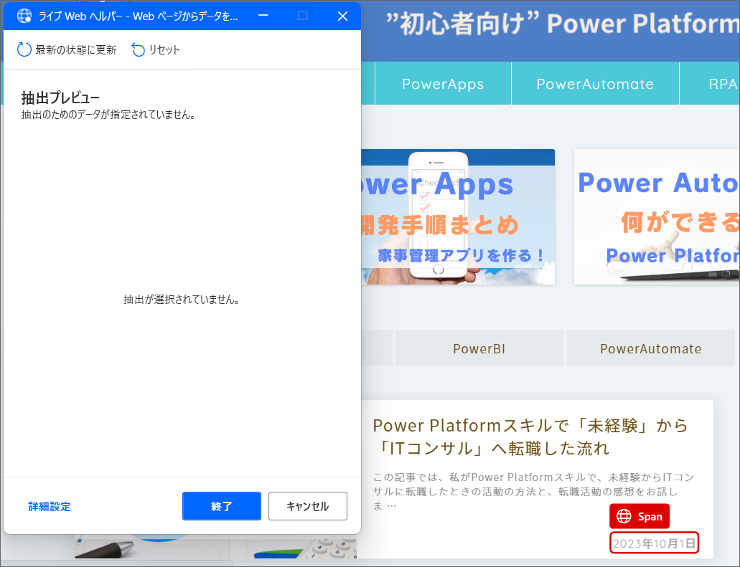Select the PowerAutomate navigation menu item

[595, 83]
